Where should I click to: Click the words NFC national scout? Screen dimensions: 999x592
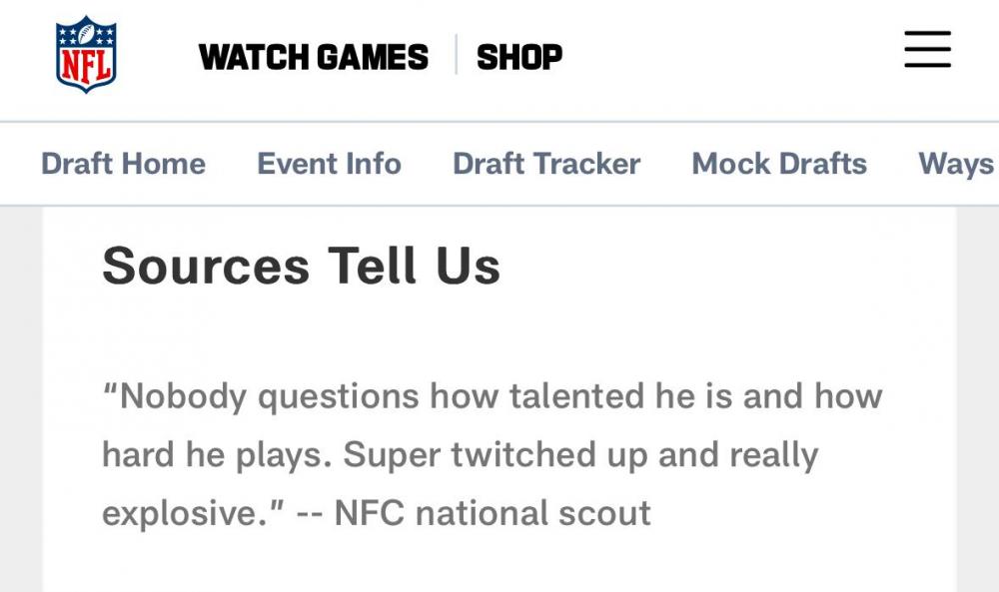tap(493, 513)
